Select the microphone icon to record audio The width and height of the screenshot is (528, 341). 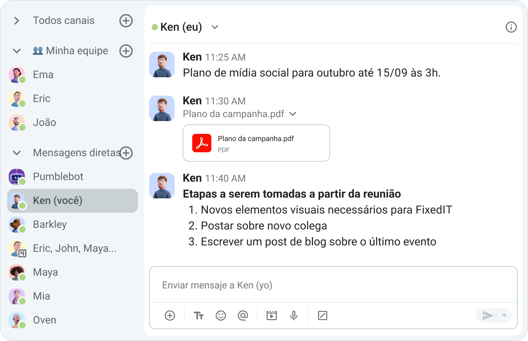(294, 315)
